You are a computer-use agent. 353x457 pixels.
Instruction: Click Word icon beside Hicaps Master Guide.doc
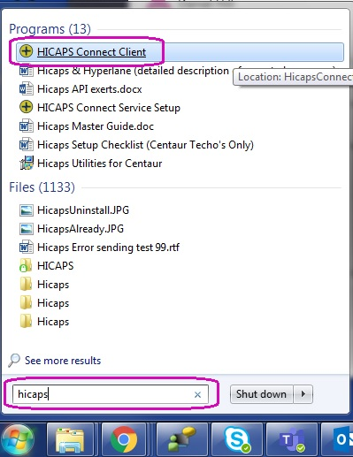coord(26,126)
